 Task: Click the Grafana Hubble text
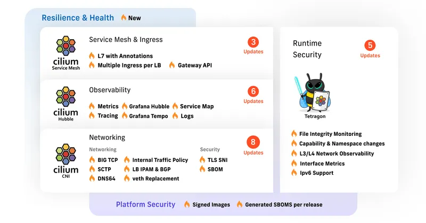(149, 107)
